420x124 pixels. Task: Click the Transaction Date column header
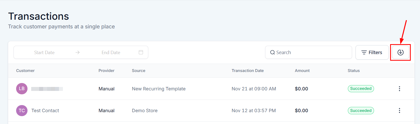(248, 71)
